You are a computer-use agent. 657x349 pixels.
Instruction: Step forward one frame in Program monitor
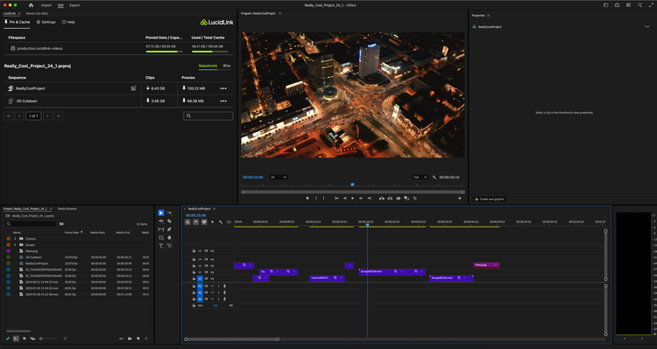361,199
